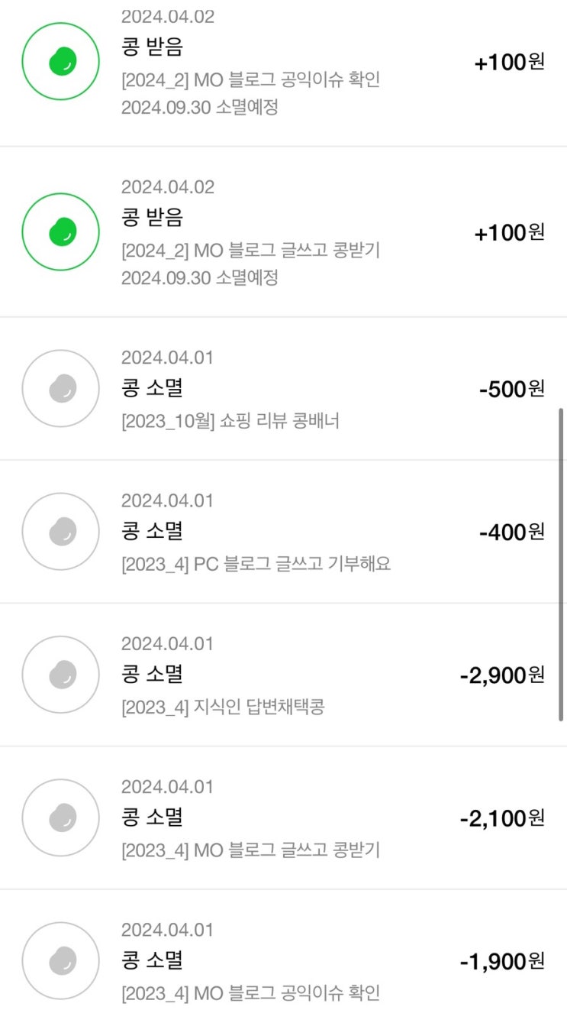Open the [2024_2] MO 블로그 공익이슈 확인 entry
Image resolution: width=567 pixels, height=1010 pixels.
pos(250,79)
